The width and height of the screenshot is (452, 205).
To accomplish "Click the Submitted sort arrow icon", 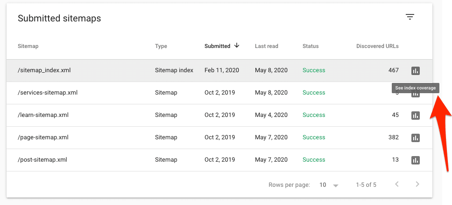I will (237, 46).
